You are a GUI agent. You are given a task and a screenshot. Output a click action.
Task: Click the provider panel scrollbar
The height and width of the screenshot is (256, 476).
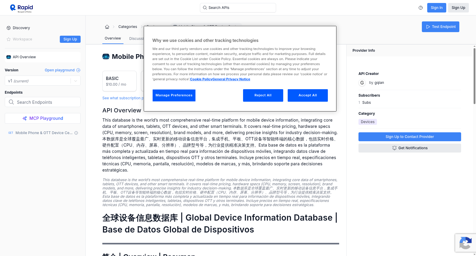(475, 76)
